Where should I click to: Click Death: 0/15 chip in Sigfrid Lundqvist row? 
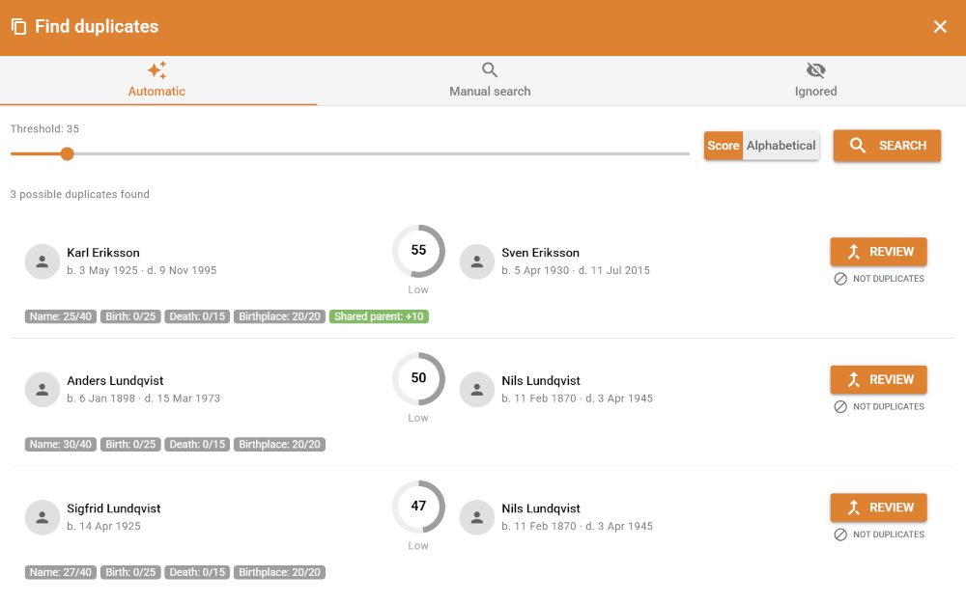coord(197,572)
